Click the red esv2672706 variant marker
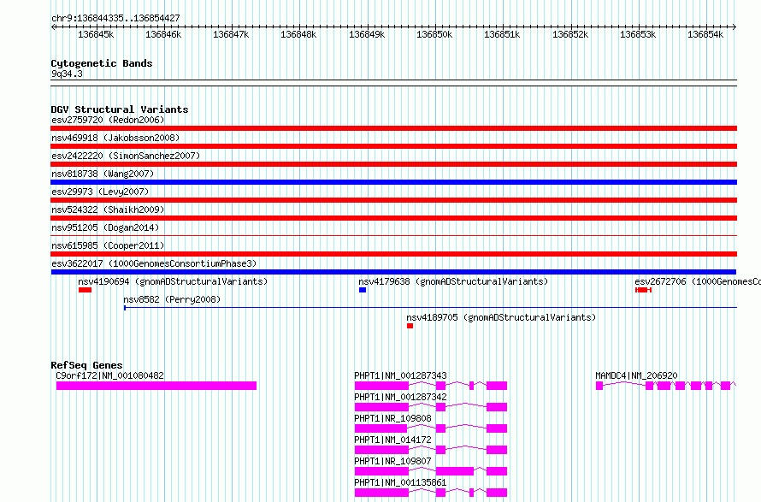761x502 pixels. pyautogui.click(x=643, y=290)
